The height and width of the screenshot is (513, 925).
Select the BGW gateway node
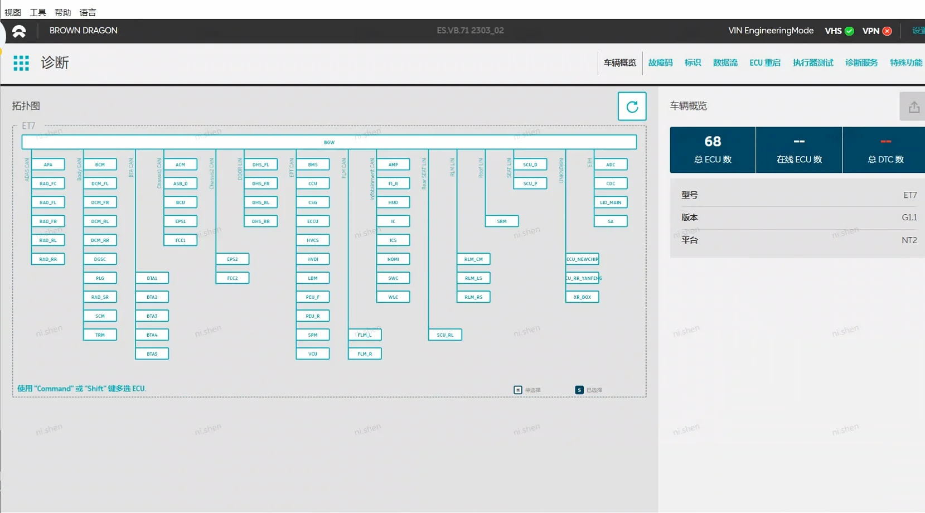click(x=329, y=142)
